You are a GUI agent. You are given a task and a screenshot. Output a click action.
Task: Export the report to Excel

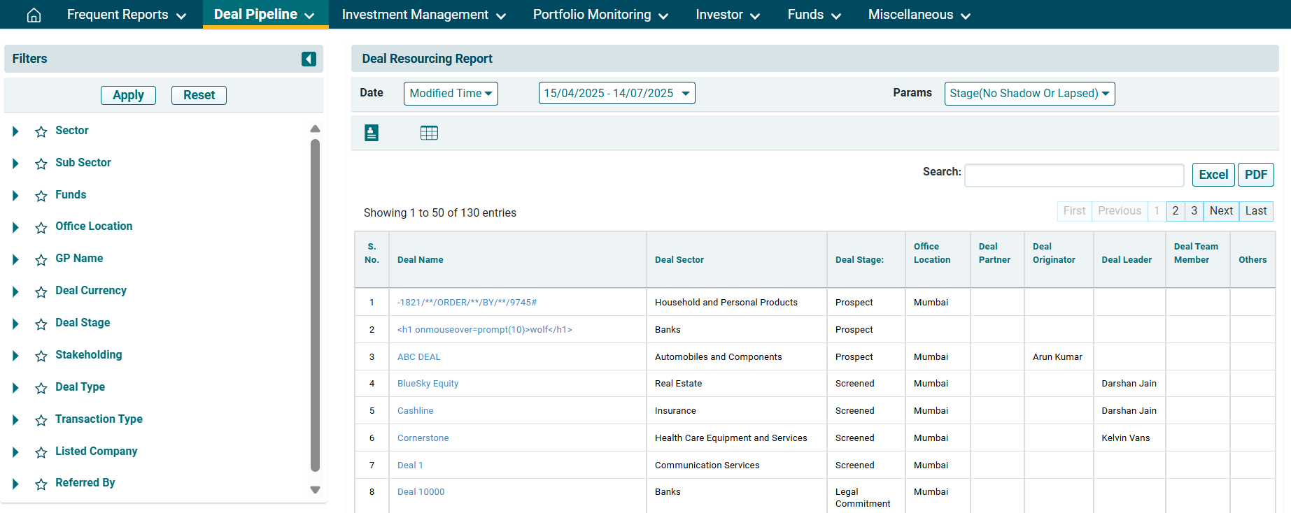(x=1213, y=175)
